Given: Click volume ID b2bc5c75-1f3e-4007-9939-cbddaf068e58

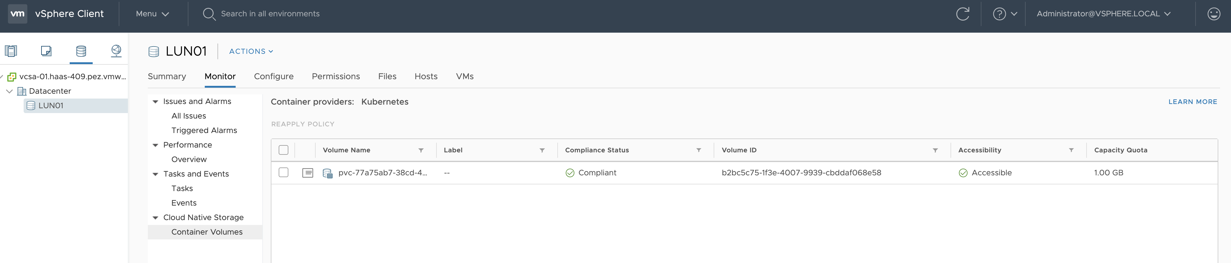Looking at the screenshot, I should click(x=801, y=173).
